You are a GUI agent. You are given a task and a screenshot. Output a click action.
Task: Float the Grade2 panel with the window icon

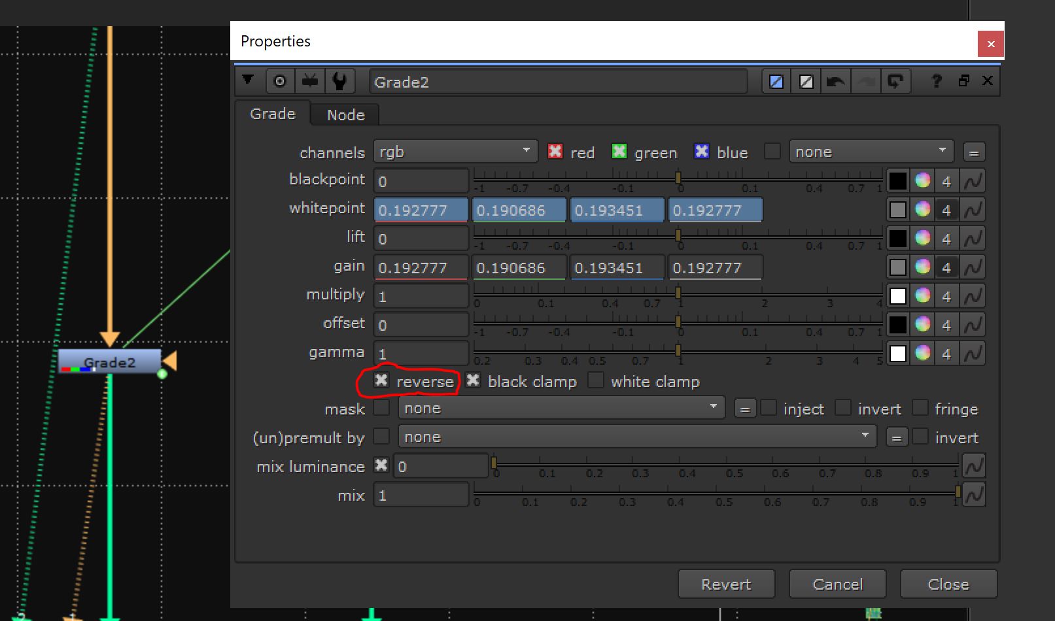click(963, 81)
